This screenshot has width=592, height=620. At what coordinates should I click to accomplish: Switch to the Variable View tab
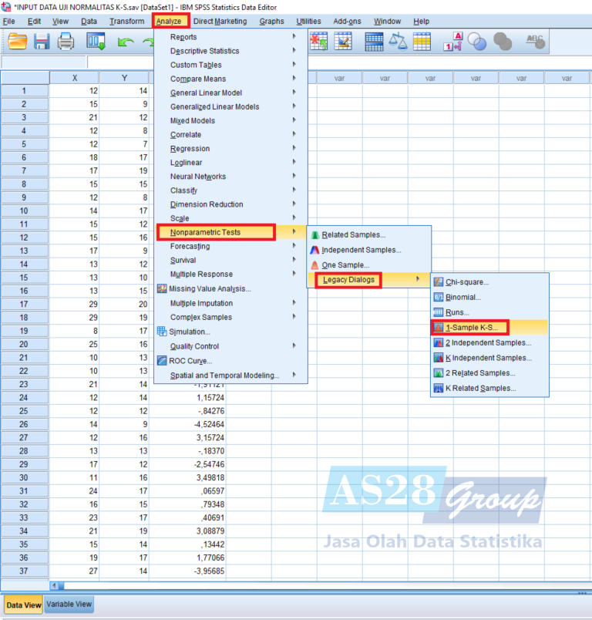[70, 605]
